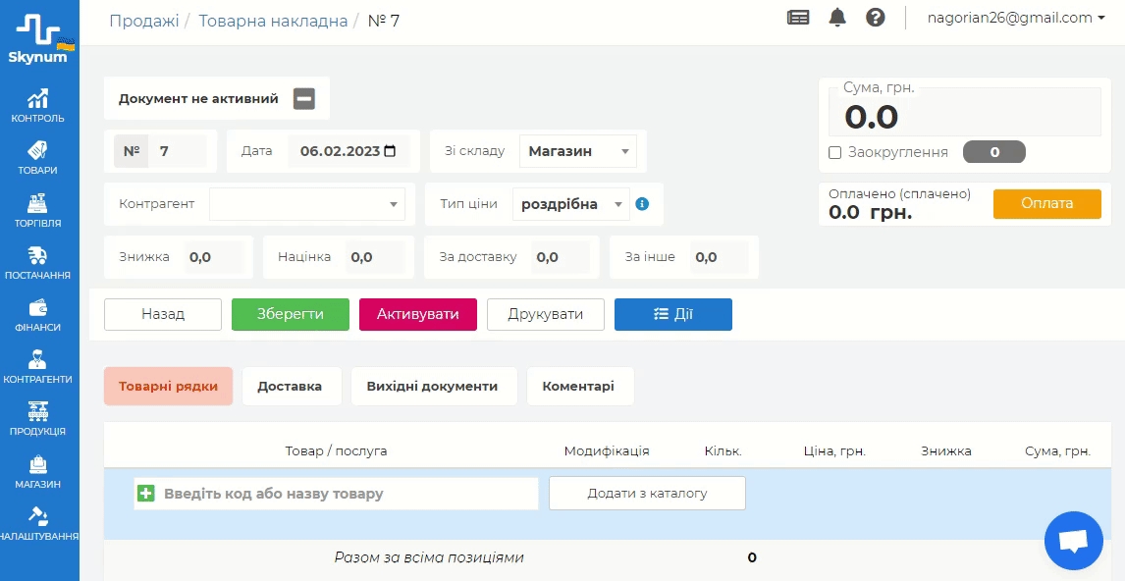Go to Товари in the sidebar

pyautogui.click(x=38, y=158)
